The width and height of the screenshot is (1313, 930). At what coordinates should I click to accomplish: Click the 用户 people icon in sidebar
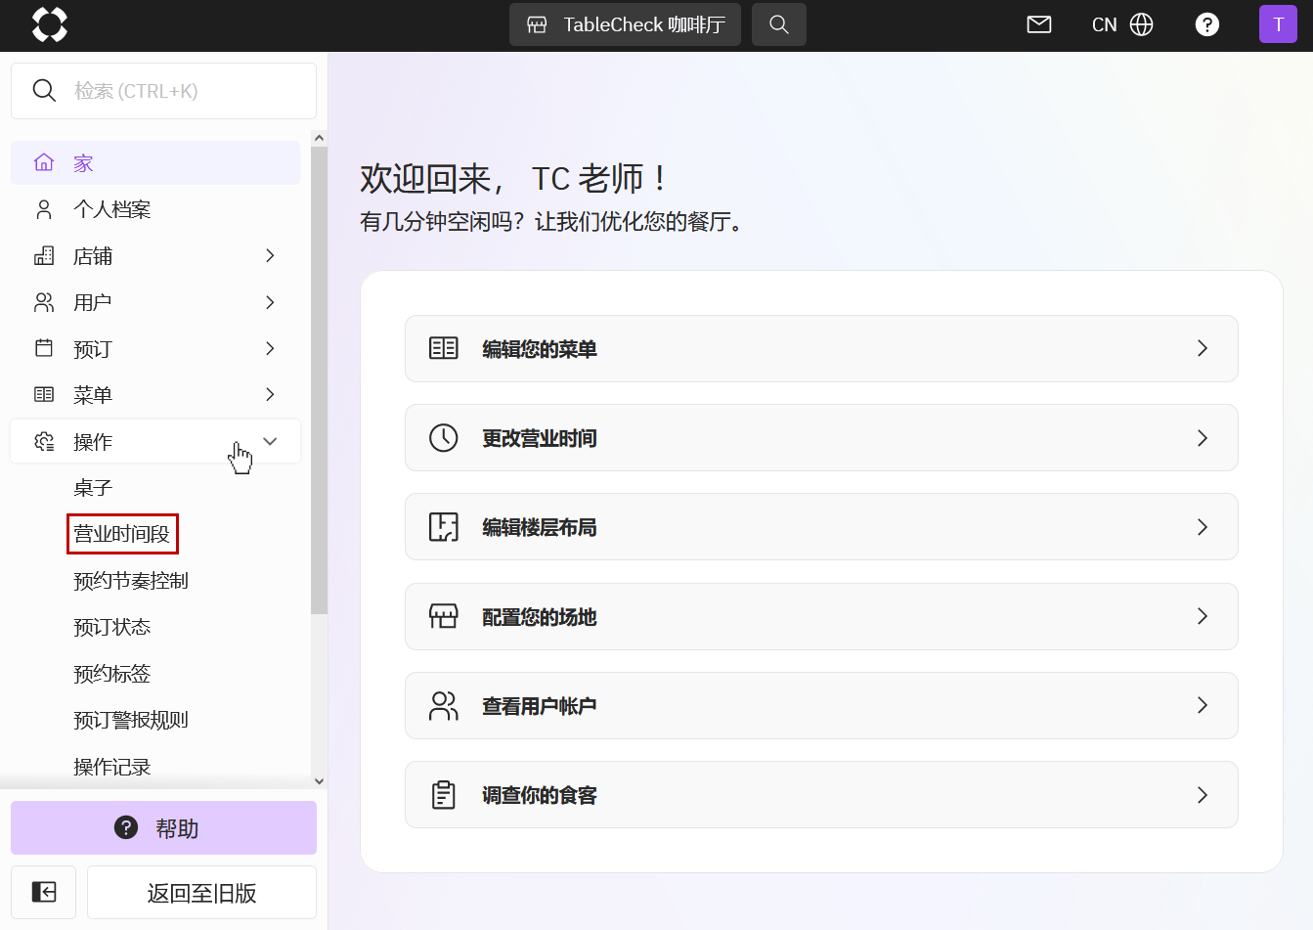[44, 302]
